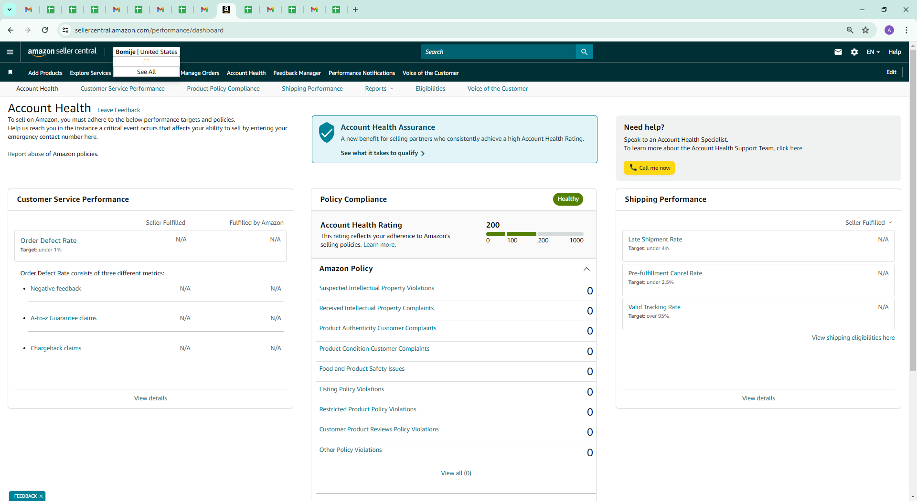Open the Chrome profile avatar

(889, 30)
